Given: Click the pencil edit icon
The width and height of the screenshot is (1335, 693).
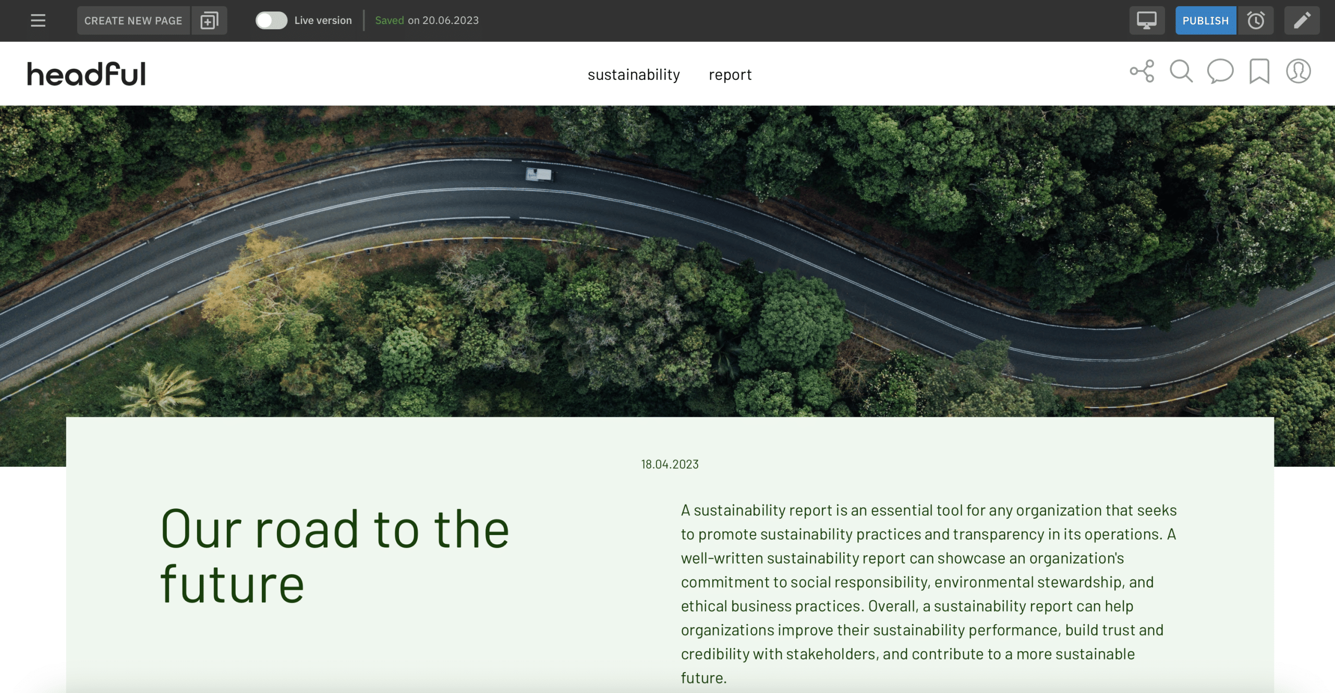Looking at the screenshot, I should (x=1302, y=20).
